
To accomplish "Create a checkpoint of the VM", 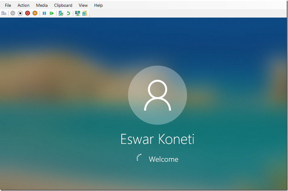I will [61, 13].
